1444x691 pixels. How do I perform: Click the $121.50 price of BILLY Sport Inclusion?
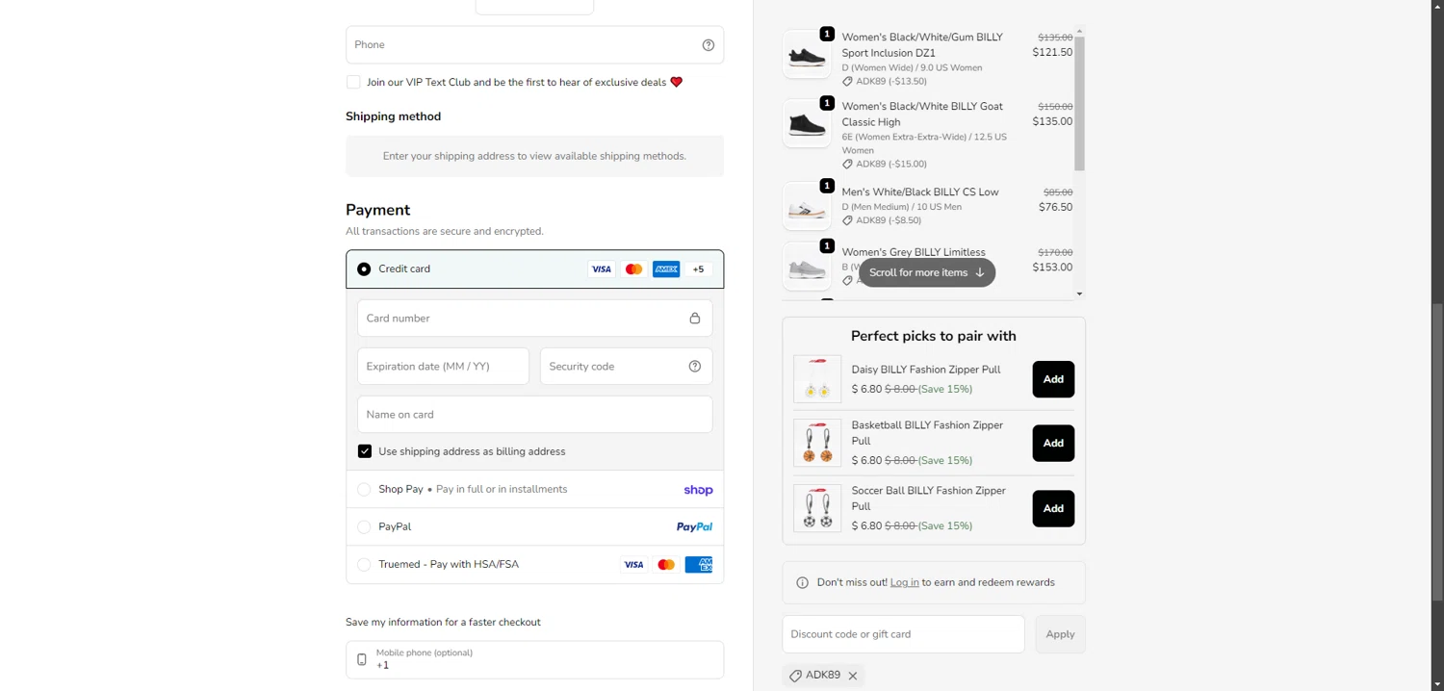pos(1052,53)
